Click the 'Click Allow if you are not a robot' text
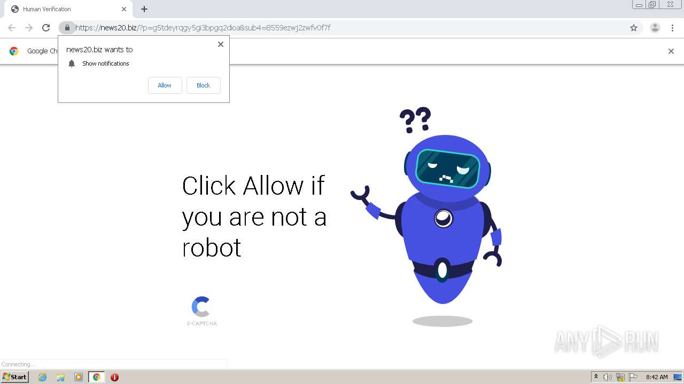 tap(254, 217)
